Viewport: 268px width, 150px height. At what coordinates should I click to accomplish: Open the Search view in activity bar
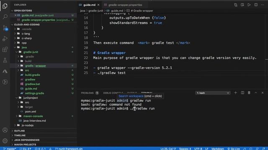tap(5, 17)
